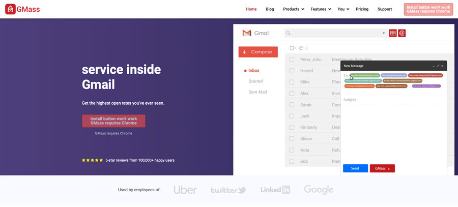
Task: Expand the Products dropdown menu
Action: click(x=294, y=9)
